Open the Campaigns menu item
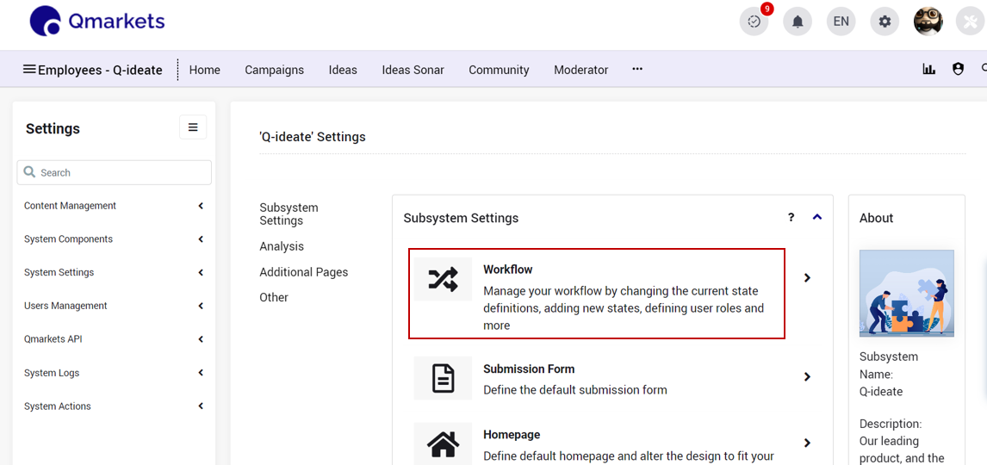Viewport: 987px width, 465px height. point(275,70)
